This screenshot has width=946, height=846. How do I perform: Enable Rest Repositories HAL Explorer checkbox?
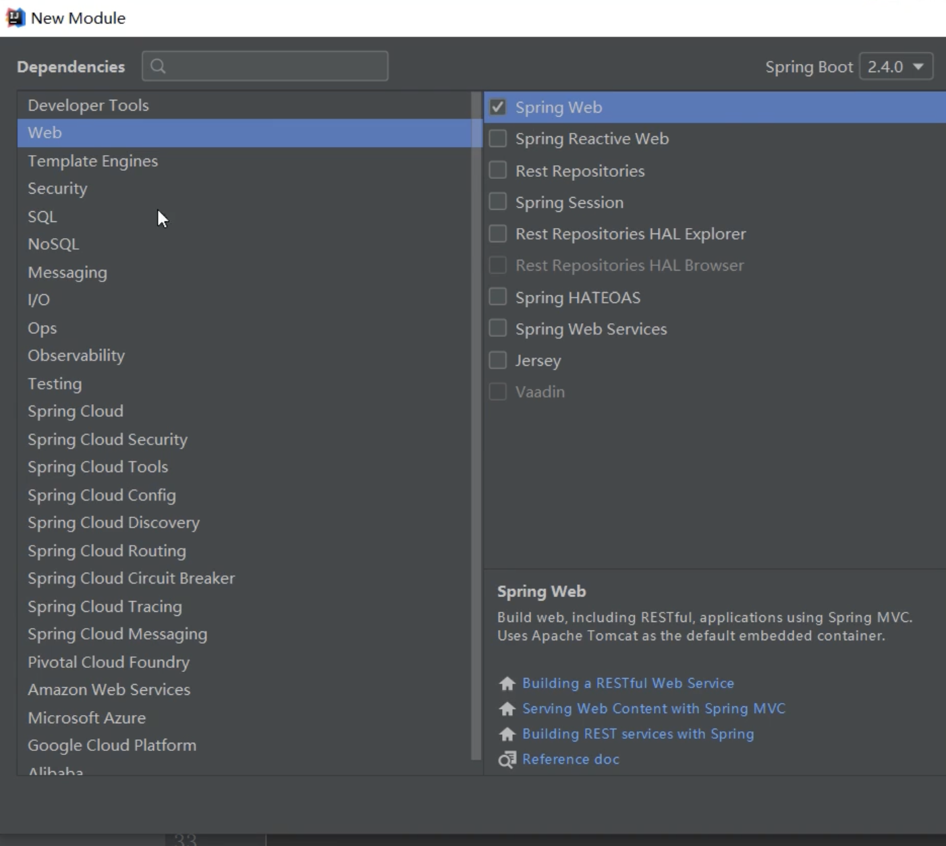point(498,233)
